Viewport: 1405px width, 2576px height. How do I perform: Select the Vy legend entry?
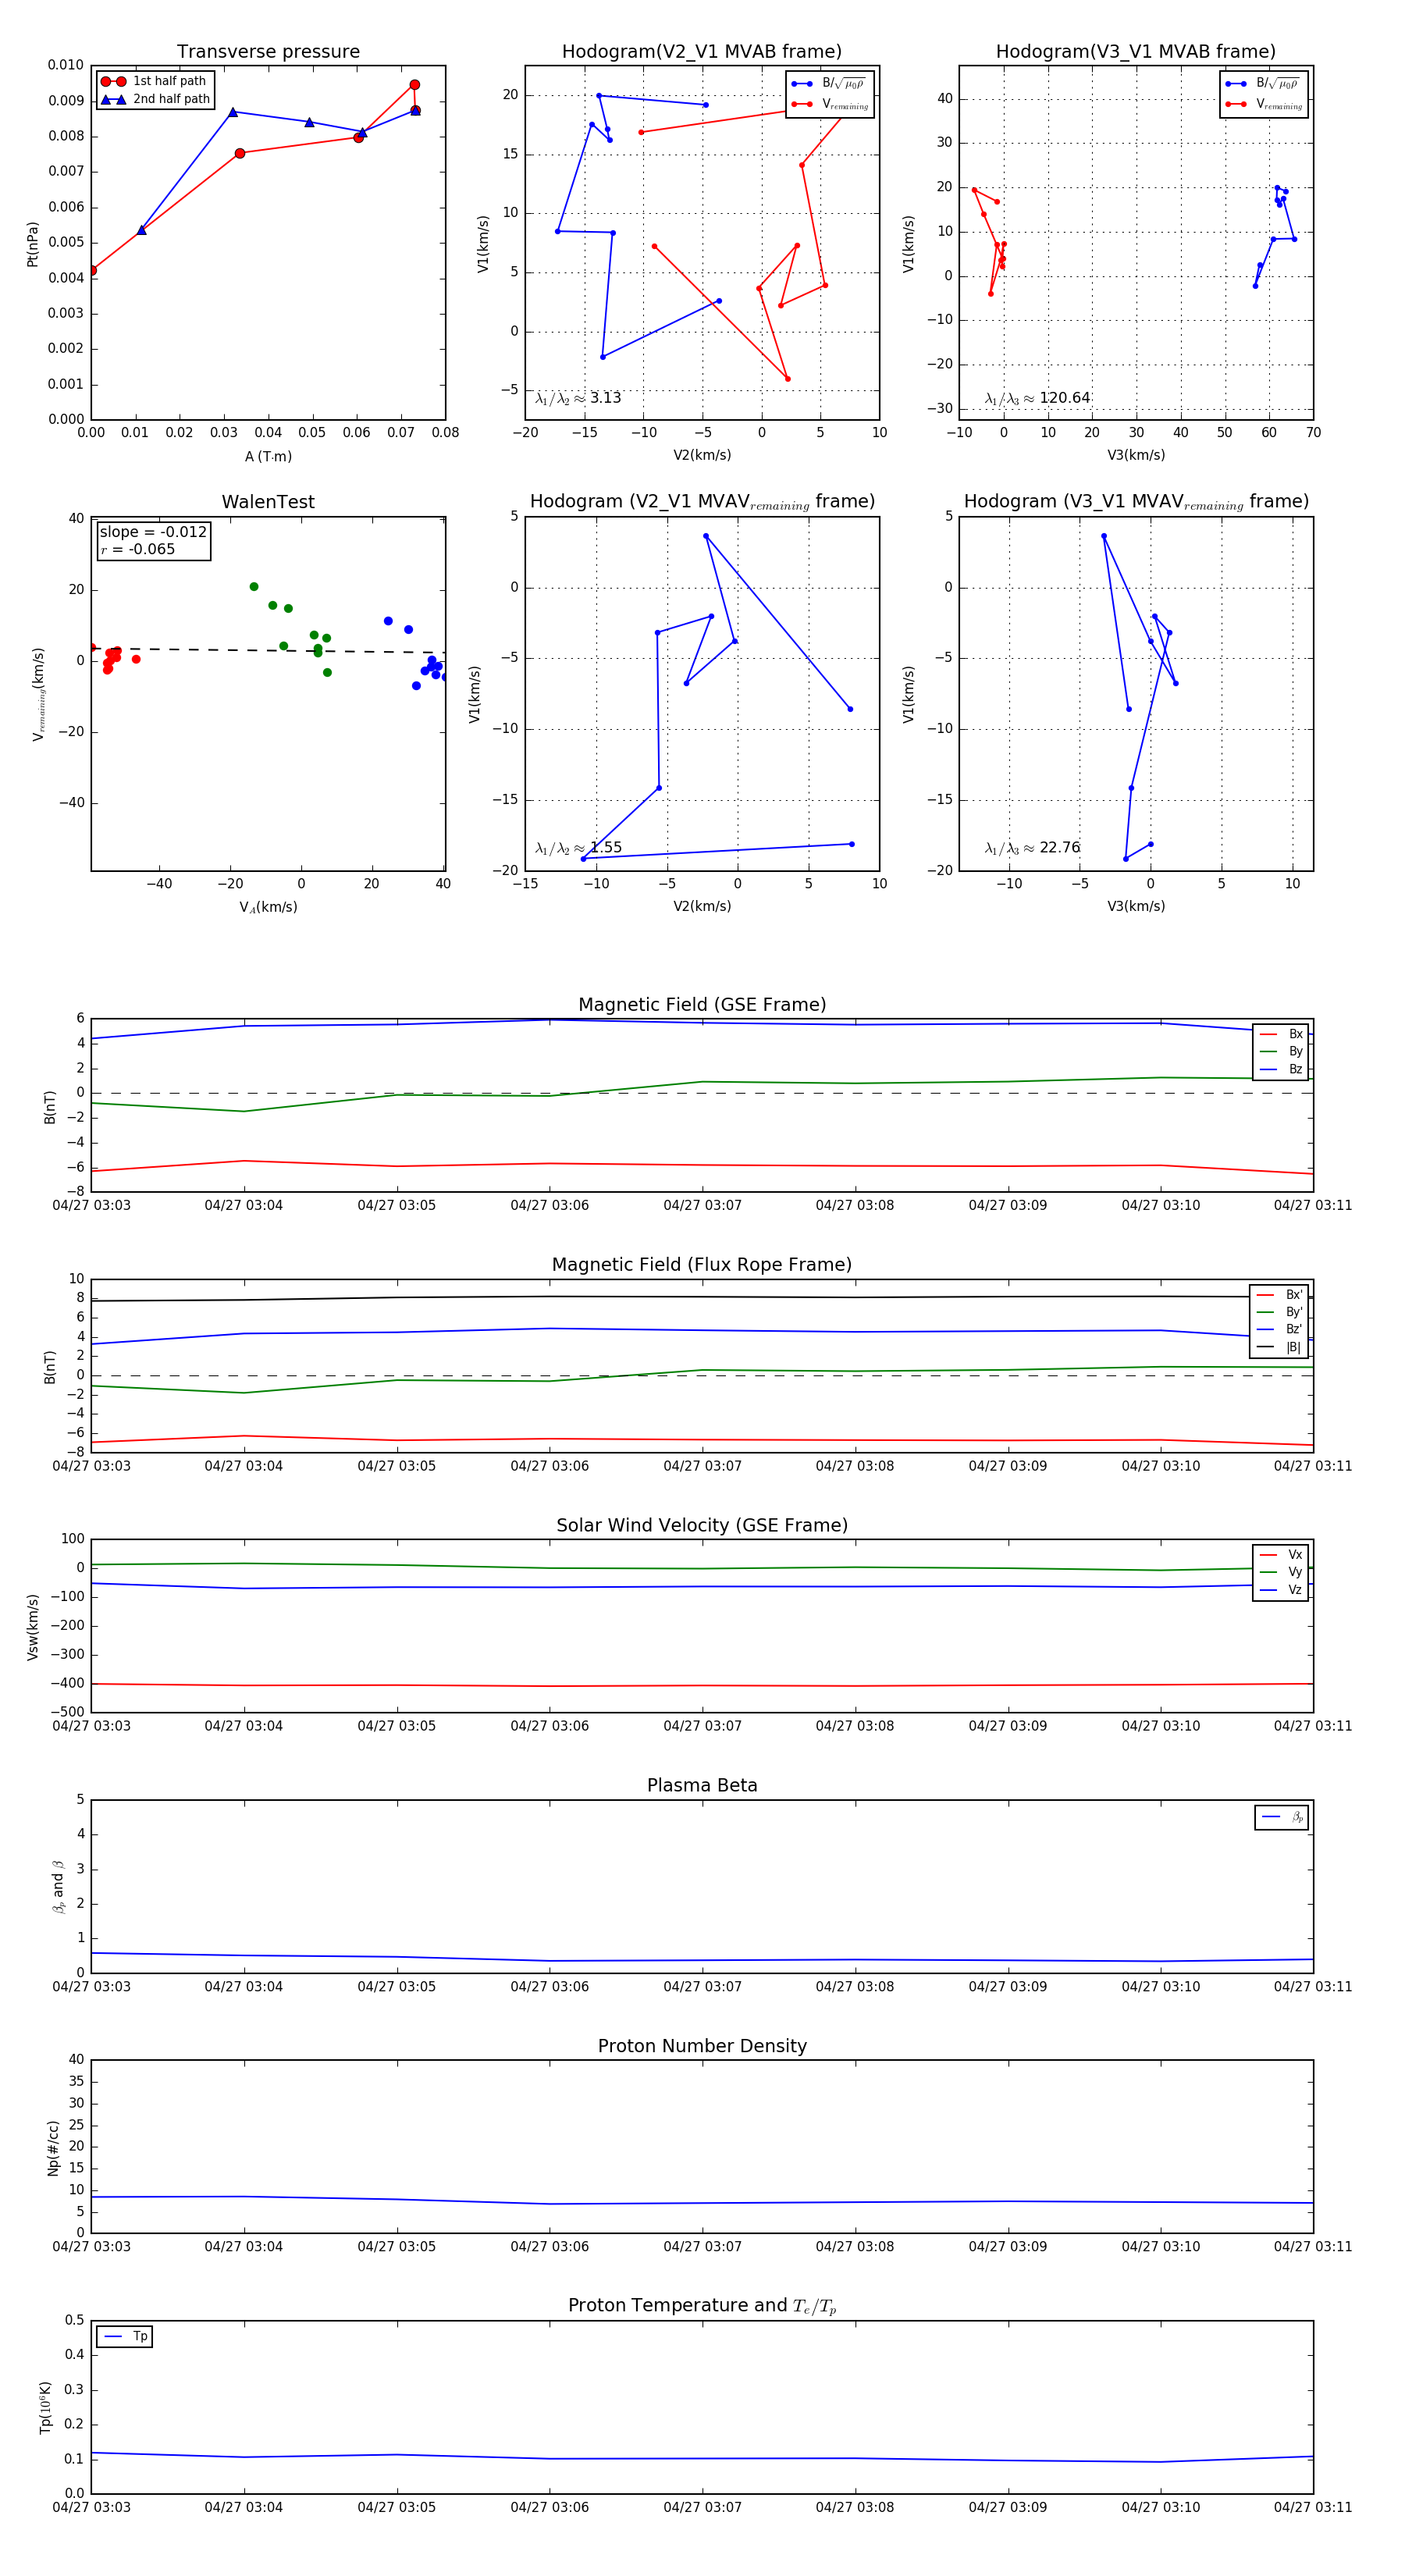tap(1281, 1572)
